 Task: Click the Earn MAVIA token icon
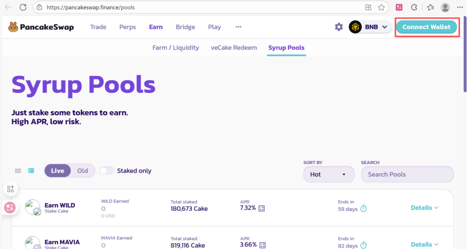click(x=33, y=243)
